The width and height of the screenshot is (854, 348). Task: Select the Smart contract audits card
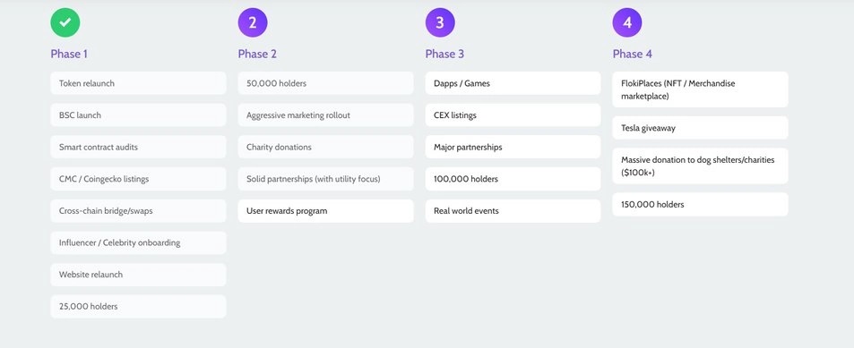138,147
